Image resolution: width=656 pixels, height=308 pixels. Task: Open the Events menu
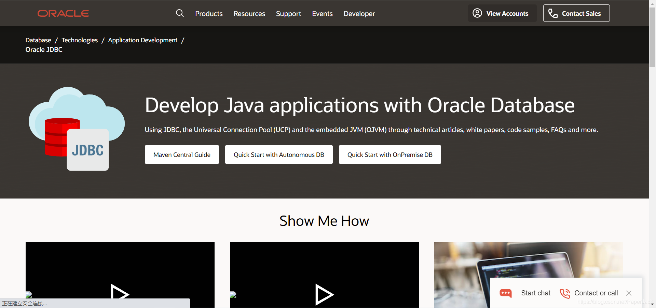(322, 14)
